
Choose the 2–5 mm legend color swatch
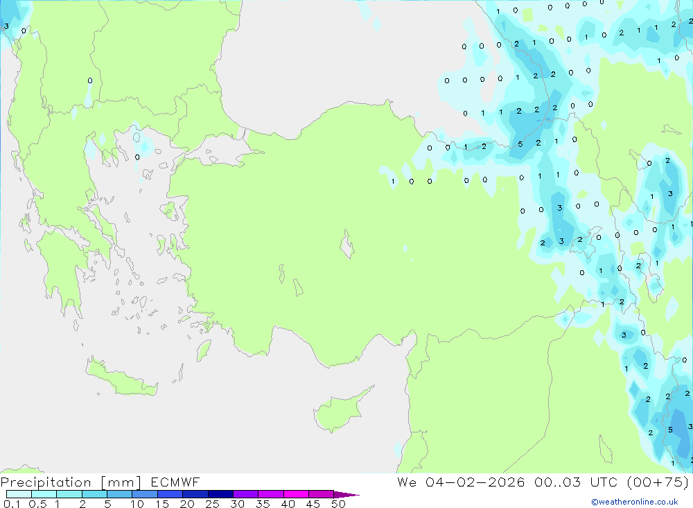[x=94, y=494]
